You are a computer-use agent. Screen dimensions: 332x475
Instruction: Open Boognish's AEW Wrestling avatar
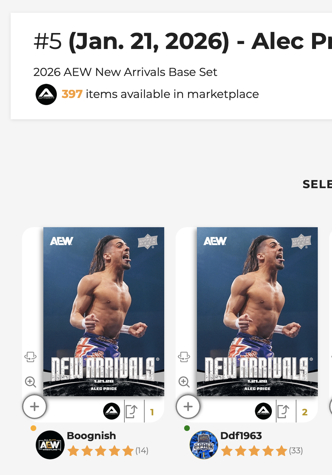[50, 445]
